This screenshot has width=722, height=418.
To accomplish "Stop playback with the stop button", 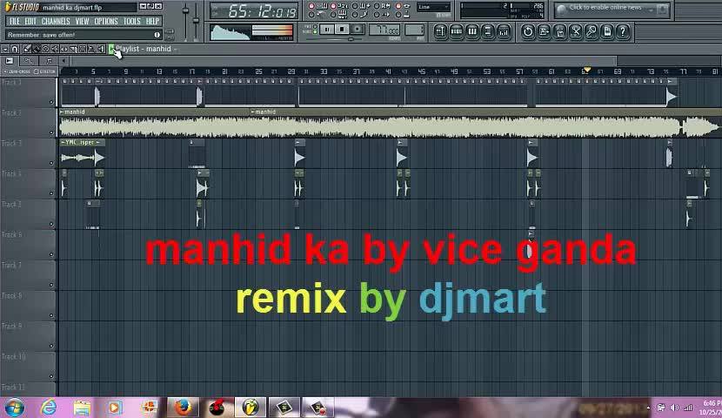I will (342, 30).
